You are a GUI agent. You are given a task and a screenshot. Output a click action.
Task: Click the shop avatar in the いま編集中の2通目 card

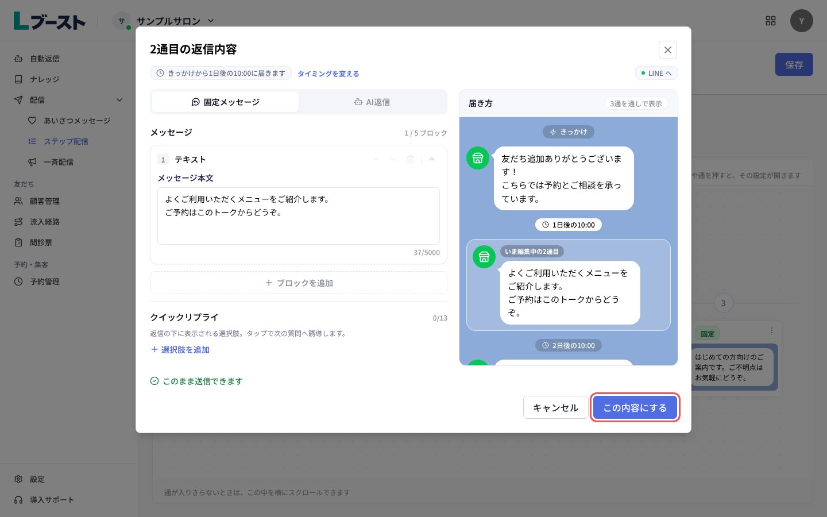(x=484, y=257)
